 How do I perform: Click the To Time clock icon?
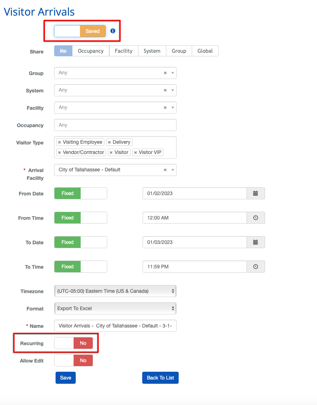pos(255,267)
